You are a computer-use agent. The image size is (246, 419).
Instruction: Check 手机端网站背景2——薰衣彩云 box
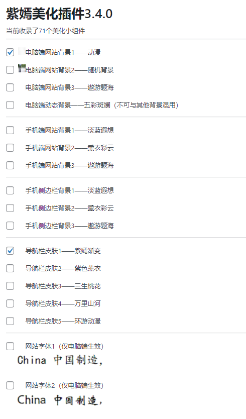[x=10, y=148]
